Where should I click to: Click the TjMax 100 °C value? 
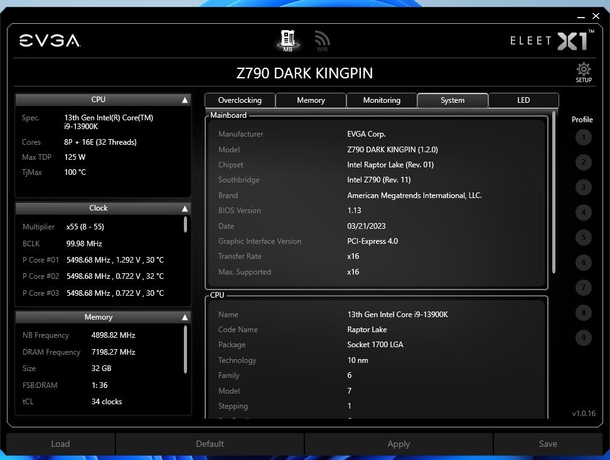[75, 172]
